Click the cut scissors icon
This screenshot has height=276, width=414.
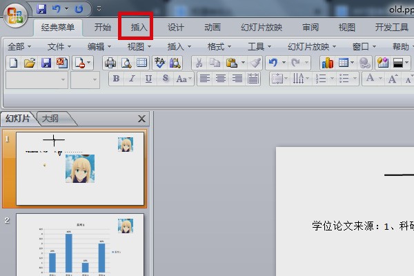(x=198, y=63)
